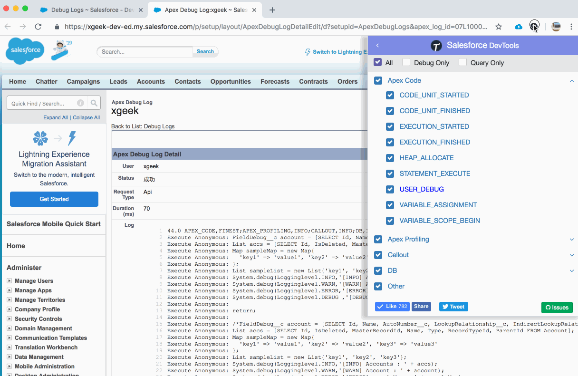Click the Quick Find info icon
Screen dimensions: 578x376
[x=81, y=103]
